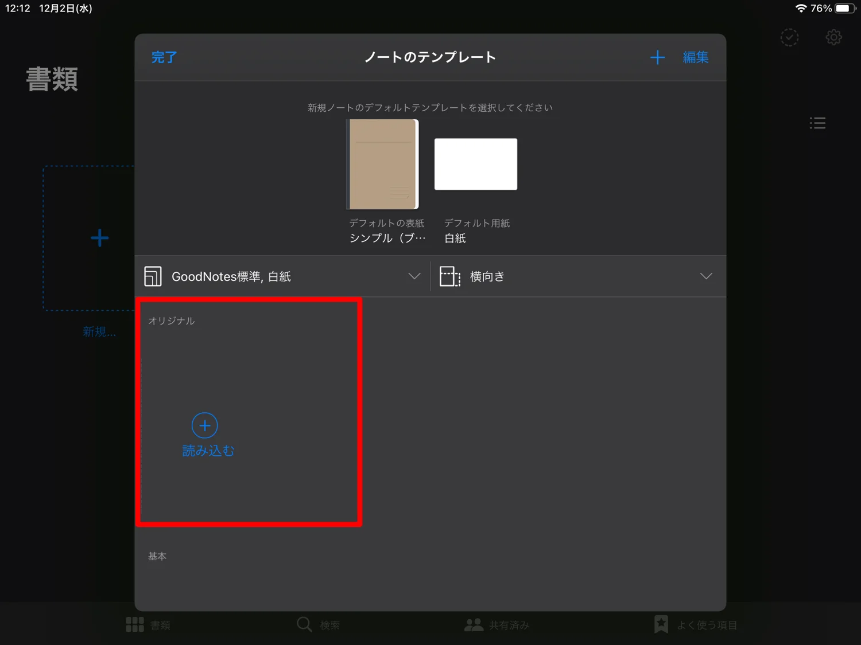
Task: Tap 新規... below the dashed box
Action: point(99,331)
